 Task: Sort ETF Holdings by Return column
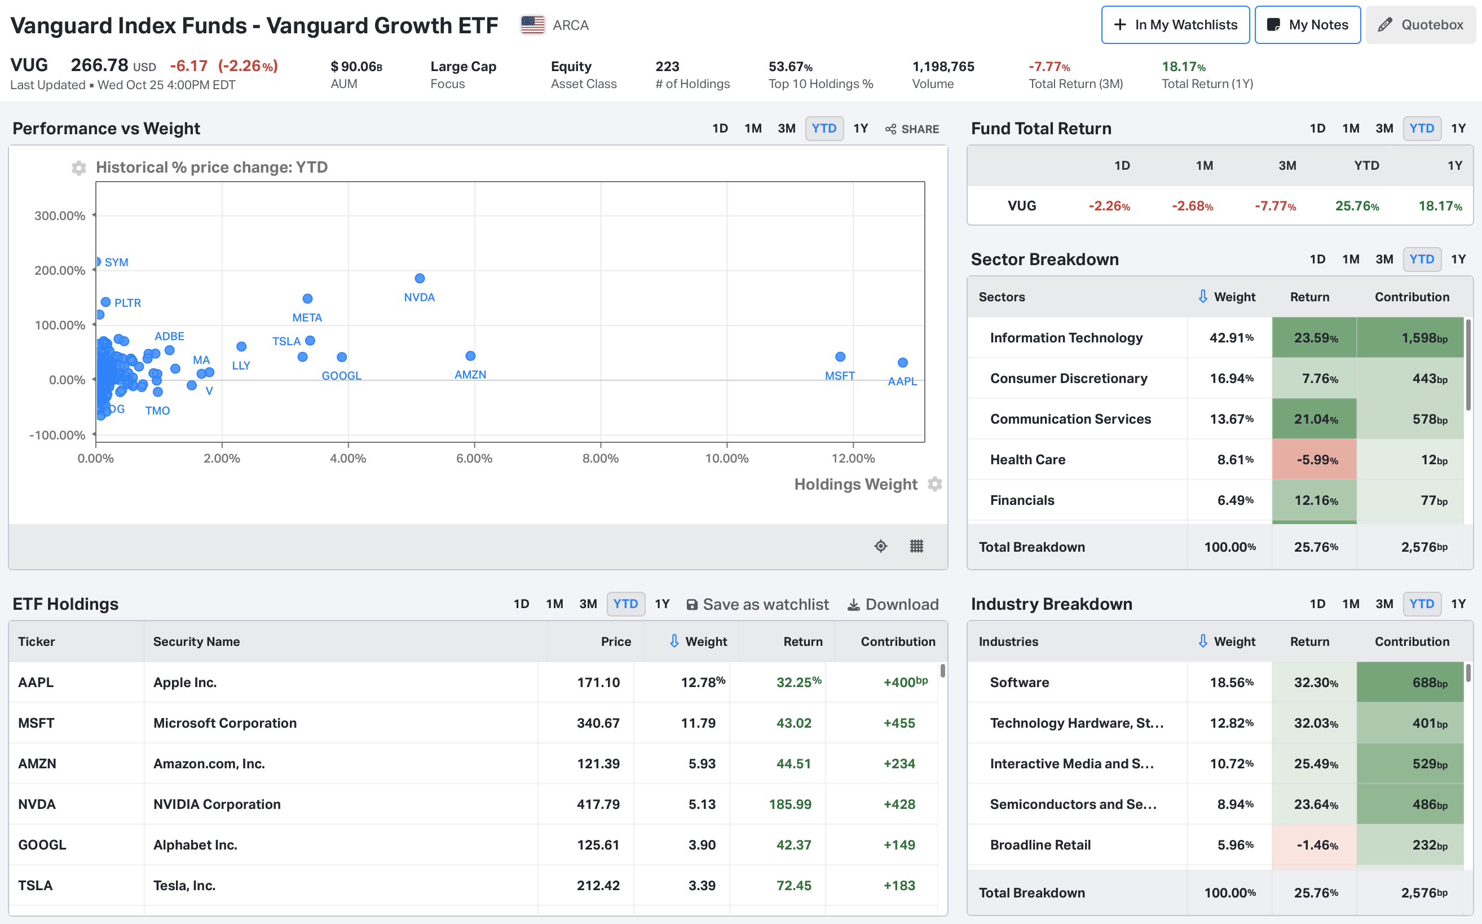802,641
